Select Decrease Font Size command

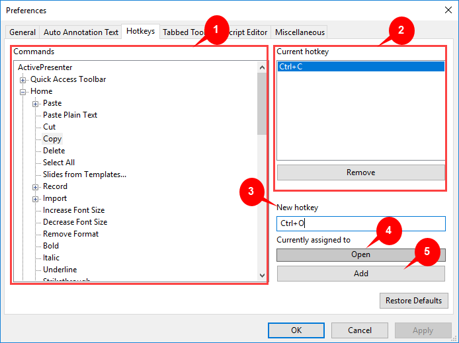coord(75,222)
